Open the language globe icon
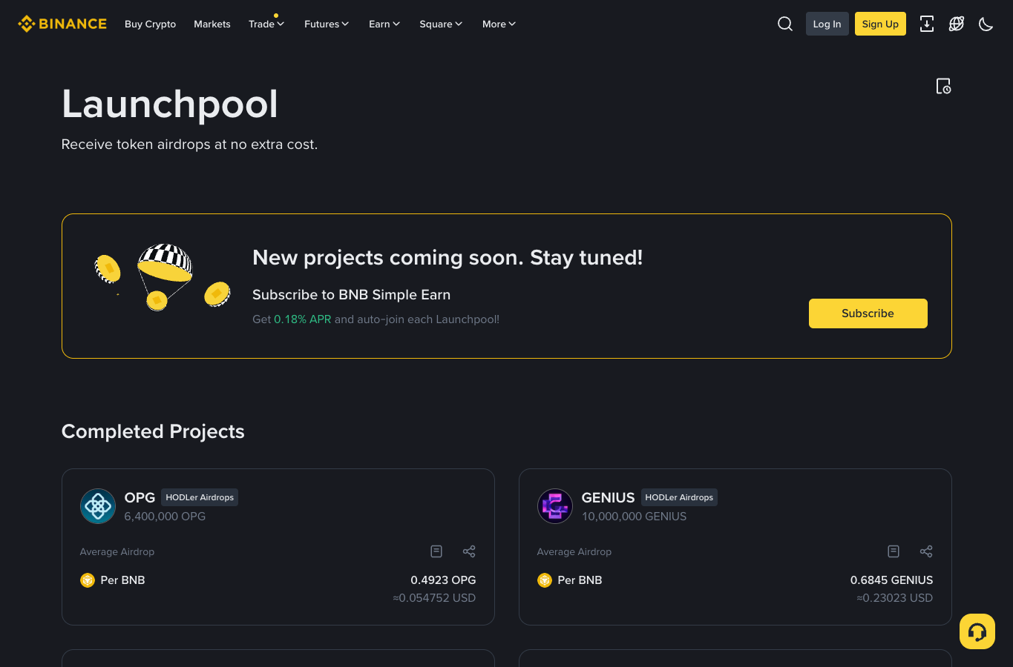Screen dimensions: 1013x667 pyautogui.click(x=957, y=24)
